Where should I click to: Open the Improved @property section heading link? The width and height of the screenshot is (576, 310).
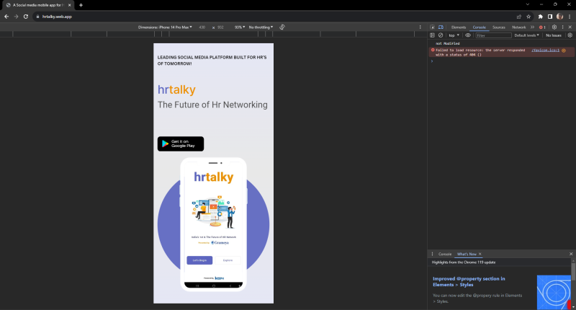coord(469,282)
